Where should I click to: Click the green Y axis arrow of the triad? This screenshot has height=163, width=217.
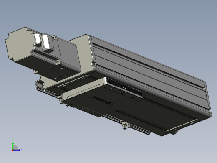click(x=13, y=146)
